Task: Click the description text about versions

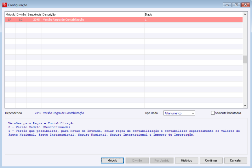Action: click(x=124, y=129)
